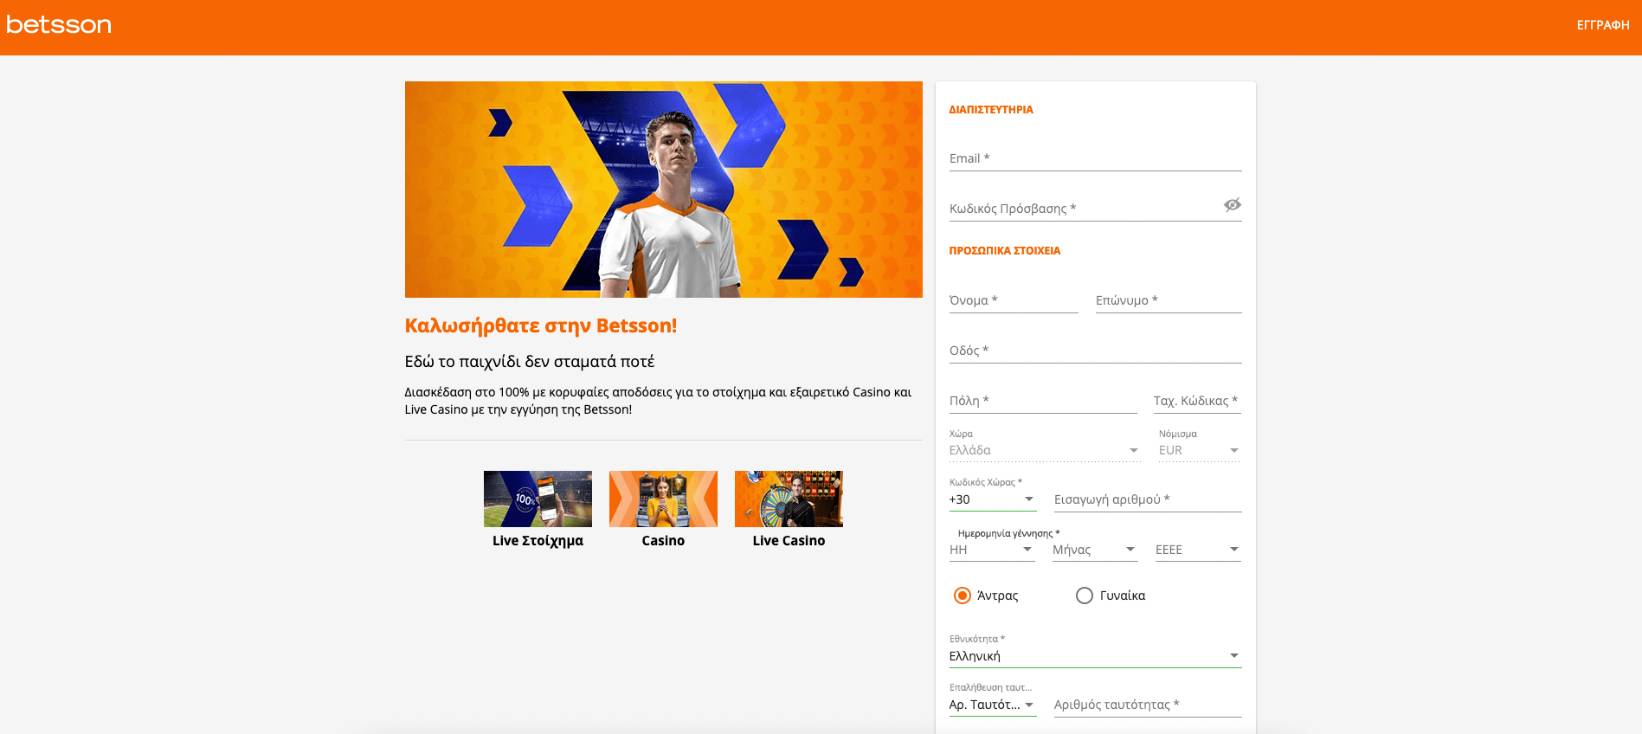Toggle password visibility eye icon
Screen dimensions: 1642x734
pos(1232,205)
